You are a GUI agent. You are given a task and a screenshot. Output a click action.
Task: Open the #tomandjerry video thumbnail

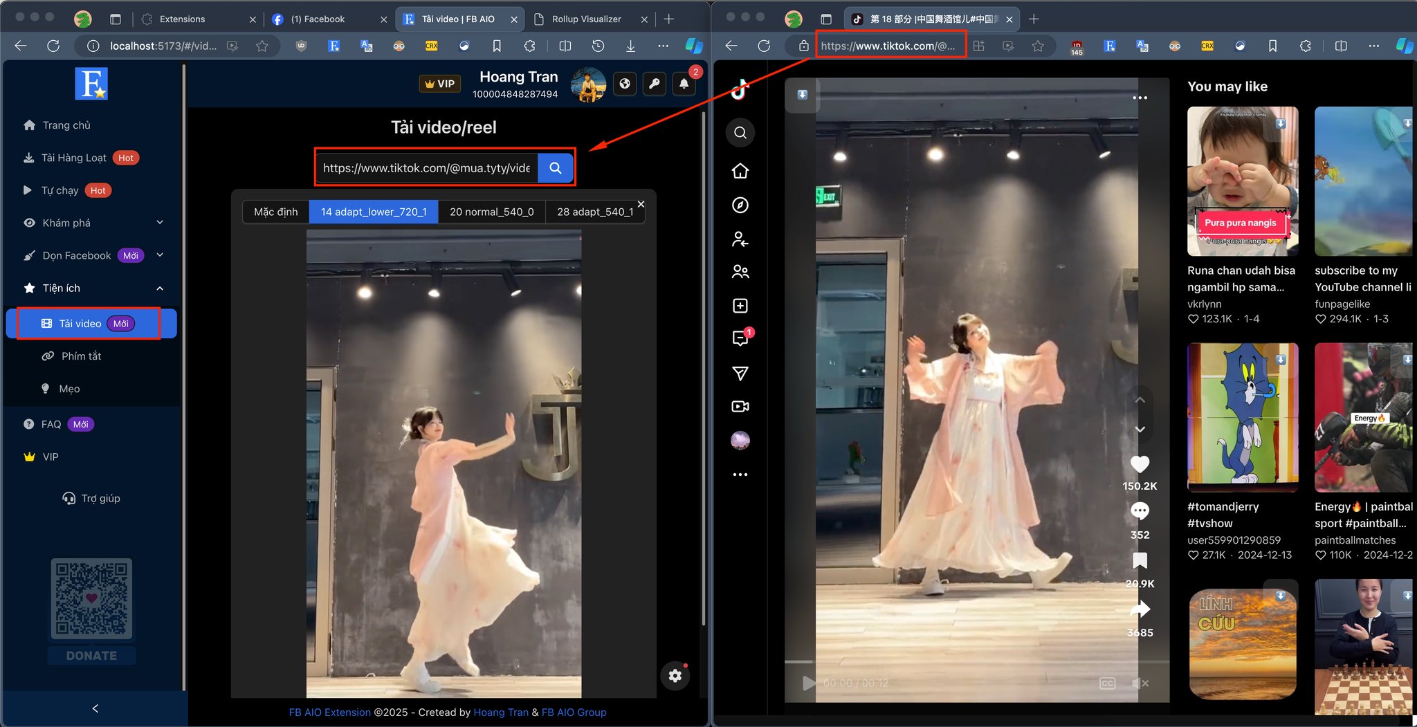click(x=1243, y=418)
